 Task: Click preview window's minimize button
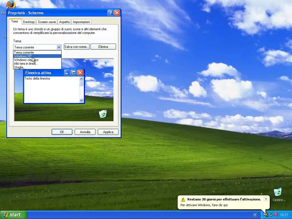point(67,73)
